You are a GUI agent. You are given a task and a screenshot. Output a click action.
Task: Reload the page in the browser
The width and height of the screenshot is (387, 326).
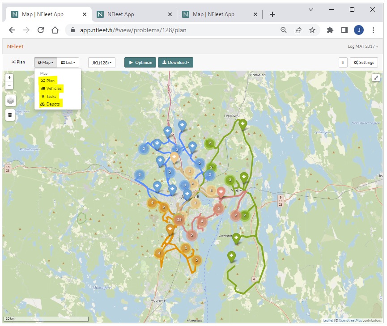41,30
